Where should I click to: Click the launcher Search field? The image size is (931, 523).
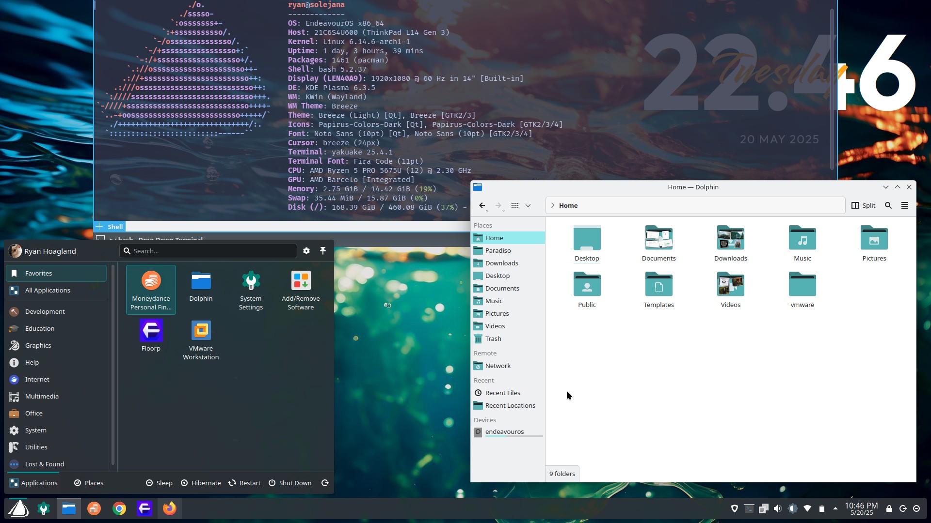[x=208, y=251]
